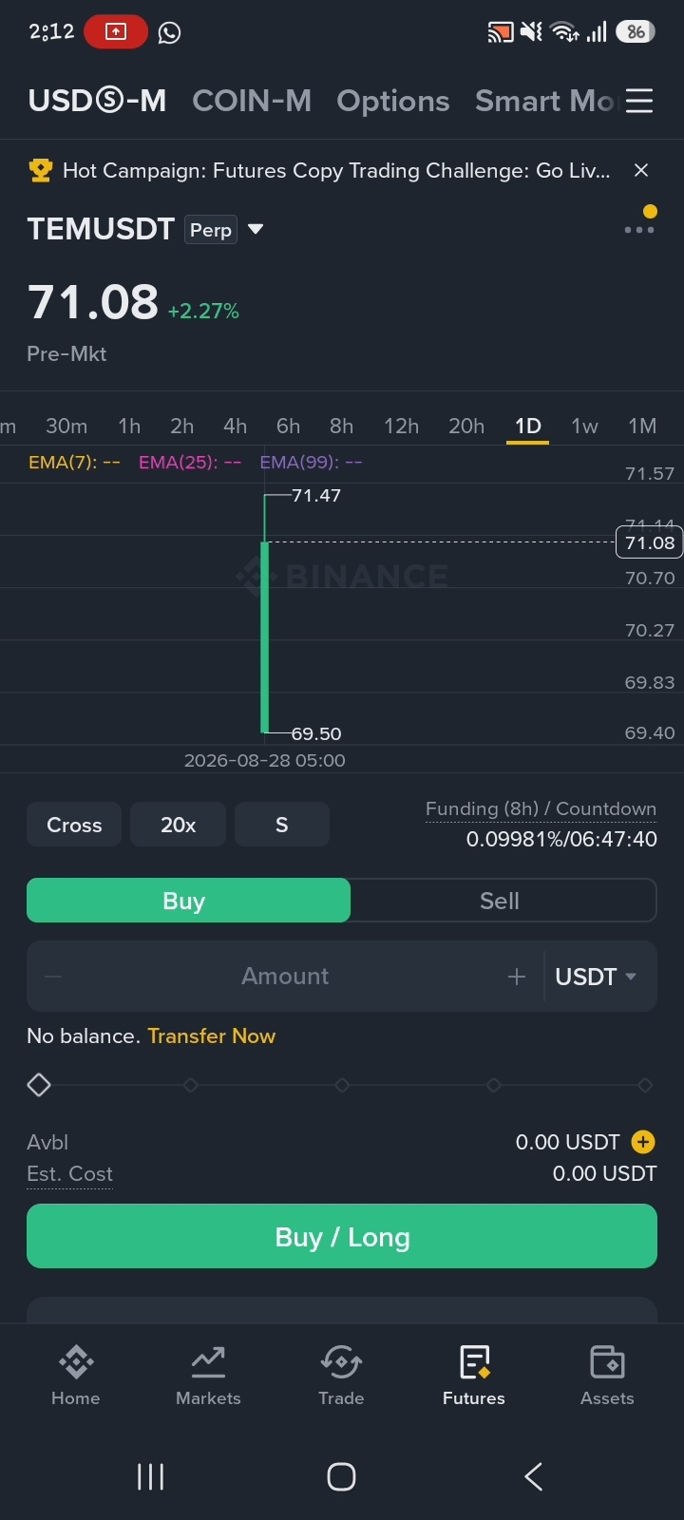Tap the Transfer Now link
The width and height of the screenshot is (684, 1520).
click(211, 1035)
